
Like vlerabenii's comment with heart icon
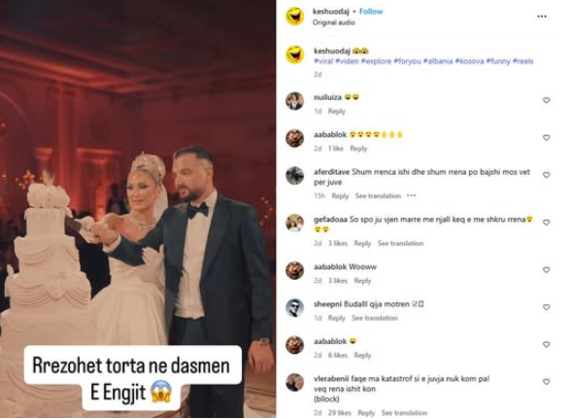546,382
